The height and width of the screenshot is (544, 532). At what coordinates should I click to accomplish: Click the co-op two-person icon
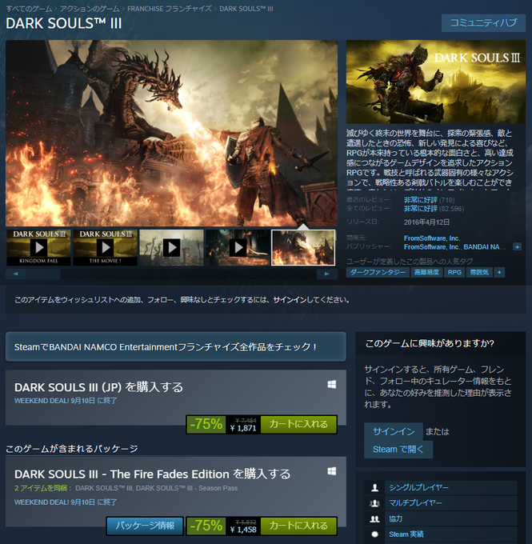[374, 518]
